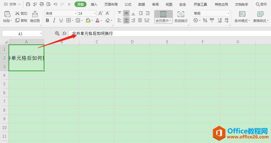271x143 pixels.
Task: Toggle Bold formatting
Action: click(x=47, y=21)
